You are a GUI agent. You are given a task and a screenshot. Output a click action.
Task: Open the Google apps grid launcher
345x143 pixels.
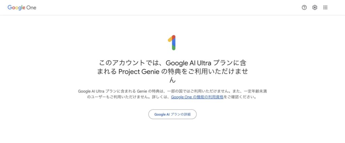325,7
